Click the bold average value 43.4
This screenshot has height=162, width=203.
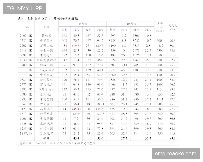click(x=76, y=138)
